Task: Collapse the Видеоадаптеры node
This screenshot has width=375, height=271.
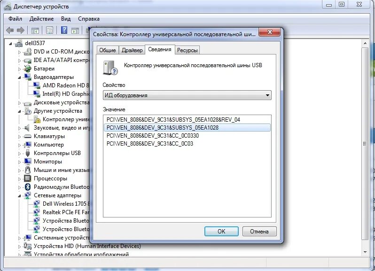Action: [x=19, y=77]
